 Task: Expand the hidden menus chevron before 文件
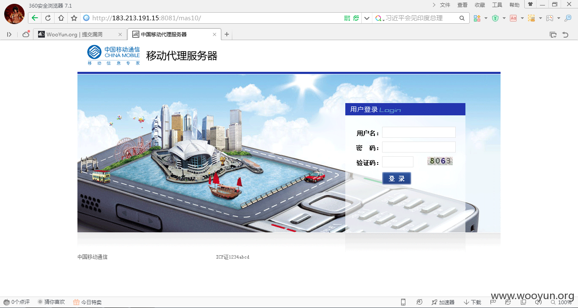(x=434, y=5)
